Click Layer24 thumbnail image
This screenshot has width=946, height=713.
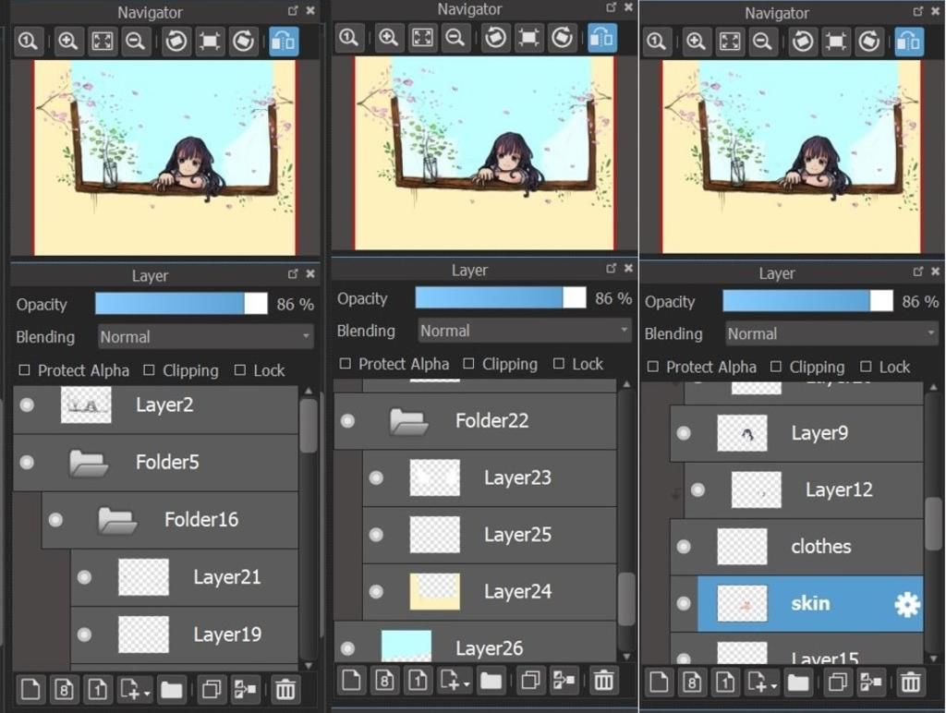click(434, 592)
